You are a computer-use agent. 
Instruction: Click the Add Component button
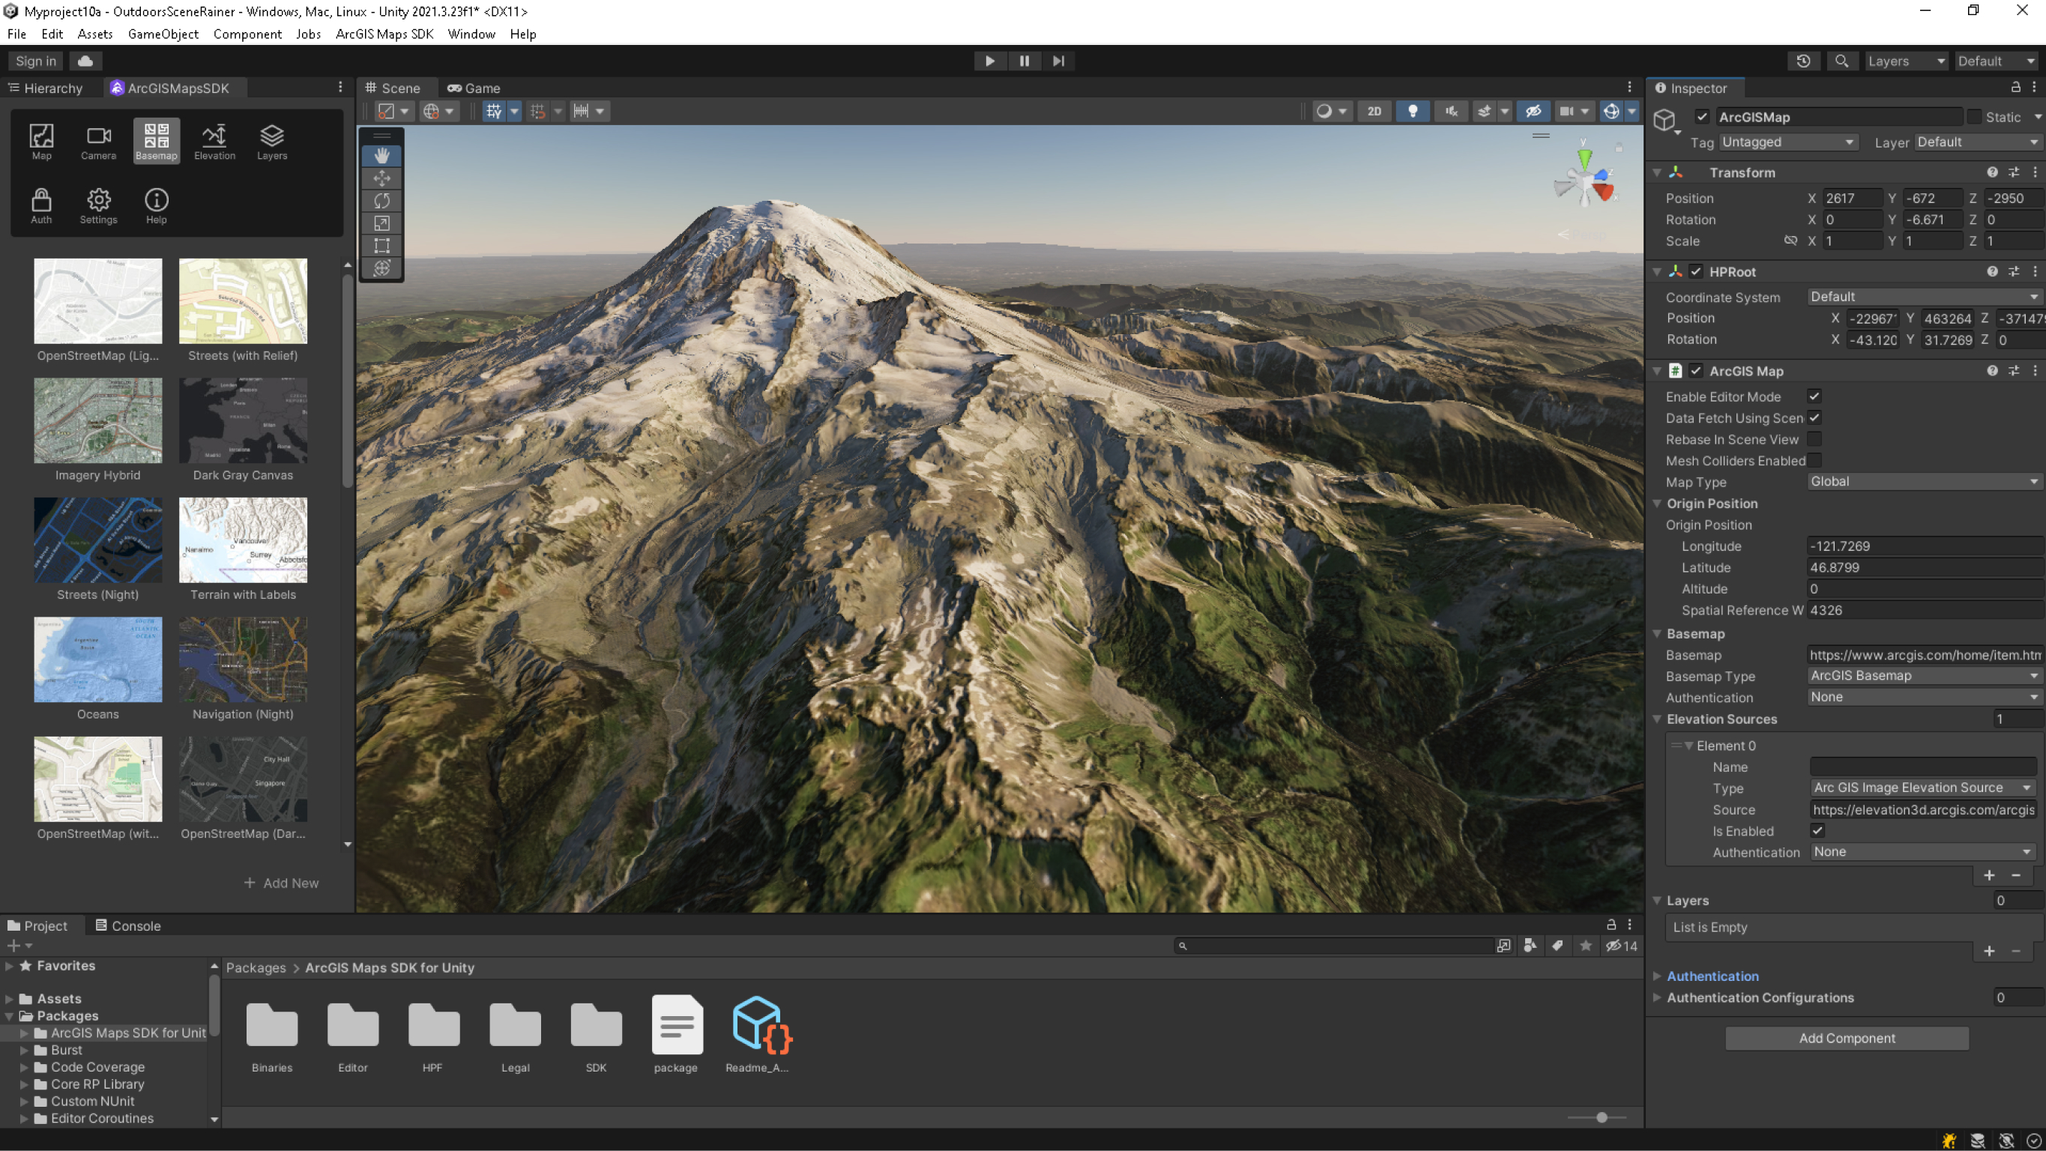coord(1847,1038)
